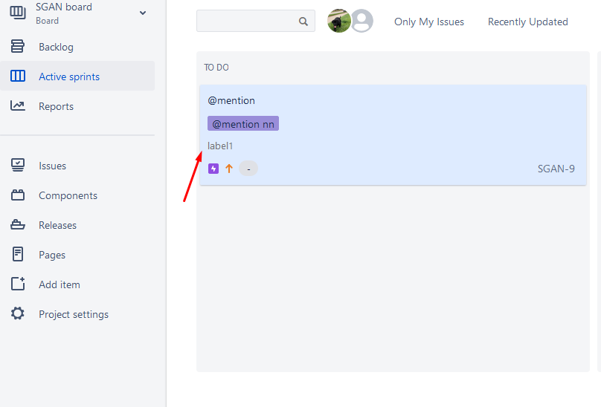
Task: Filter by the dog photo avatar
Action: [339, 21]
